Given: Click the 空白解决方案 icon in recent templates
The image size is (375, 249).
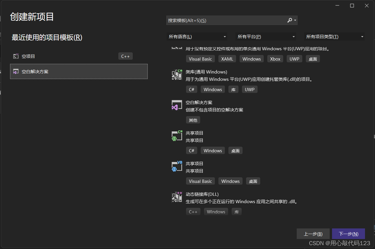Looking at the screenshot, I should point(16,71).
